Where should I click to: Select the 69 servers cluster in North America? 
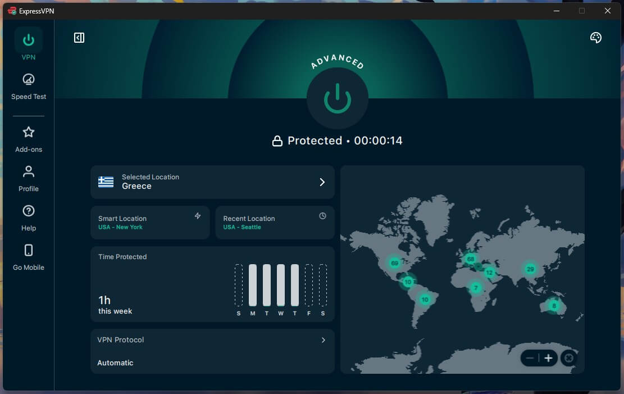394,263
